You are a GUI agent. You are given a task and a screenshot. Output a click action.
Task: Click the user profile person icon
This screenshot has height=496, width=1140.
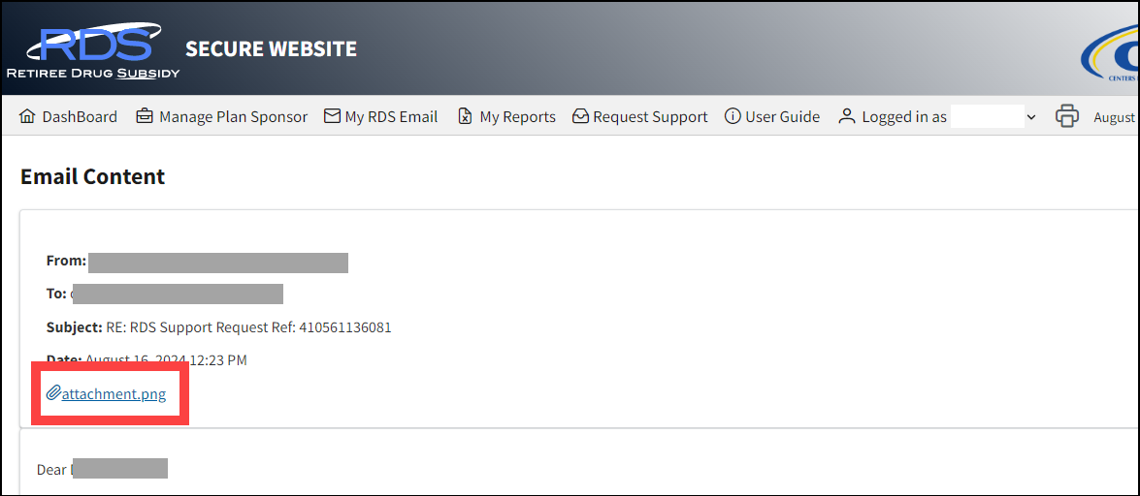click(847, 116)
